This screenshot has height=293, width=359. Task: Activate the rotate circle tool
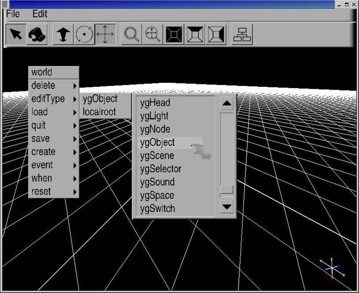84,34
